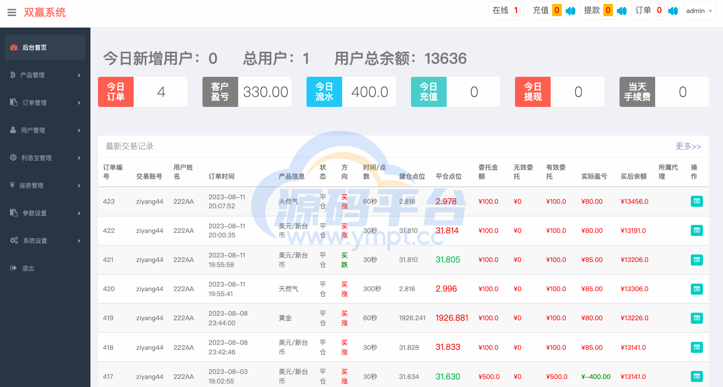Open details icon for order 418
Image resolution: width=723 pixels, height=387 pixels.
pos(696,347)
